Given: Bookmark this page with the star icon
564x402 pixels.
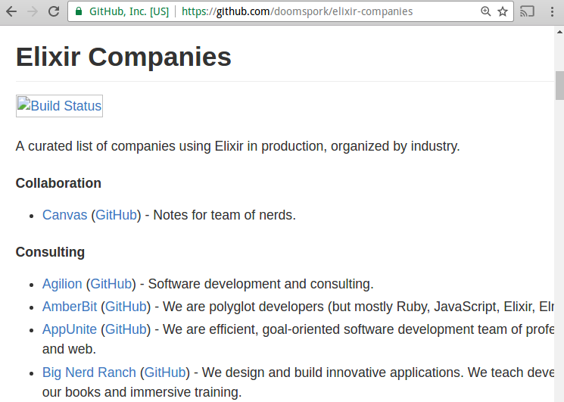Looking at the screenshot, I should (503, 11).
